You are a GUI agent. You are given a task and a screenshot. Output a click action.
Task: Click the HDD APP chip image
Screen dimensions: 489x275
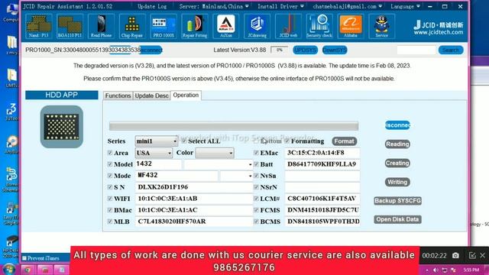61,127
